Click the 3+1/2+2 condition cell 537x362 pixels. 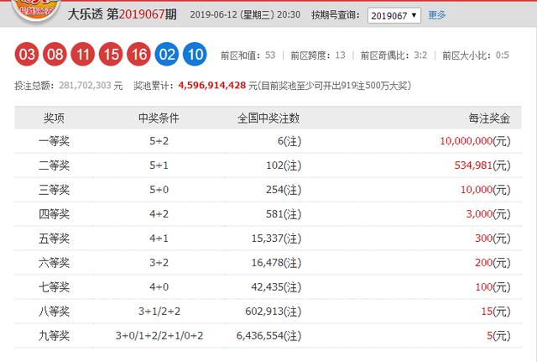click(159, 312)
